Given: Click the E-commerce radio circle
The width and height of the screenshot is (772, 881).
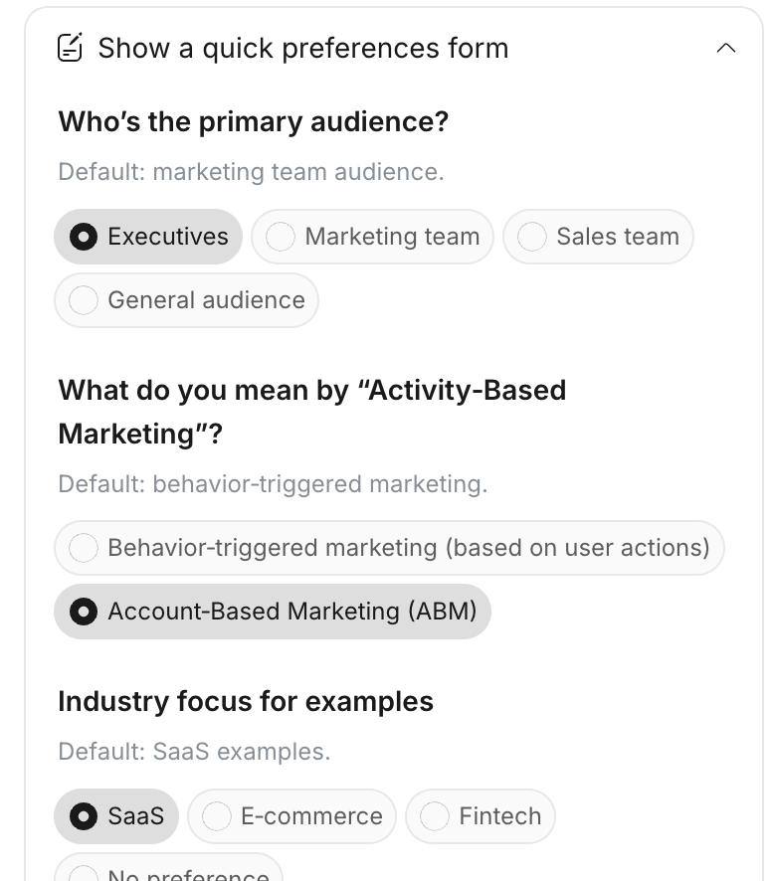Looking at the screenshot, I should pyautogui.click(x=217, y=816).
